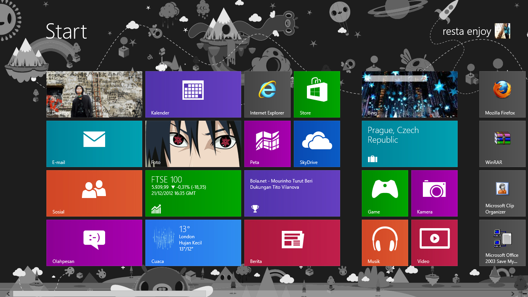Open the Bola.net sports news tile
The image size is (528, 297).
point(292,193)
